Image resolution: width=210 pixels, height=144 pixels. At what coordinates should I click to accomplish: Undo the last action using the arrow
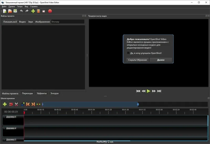click(22, 11)
